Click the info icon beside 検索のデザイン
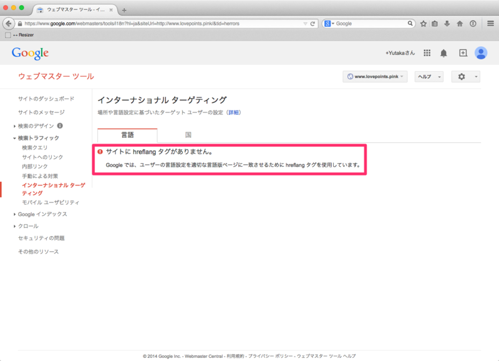Viewport: 499px width, 361px height. [x=60, y=126]
